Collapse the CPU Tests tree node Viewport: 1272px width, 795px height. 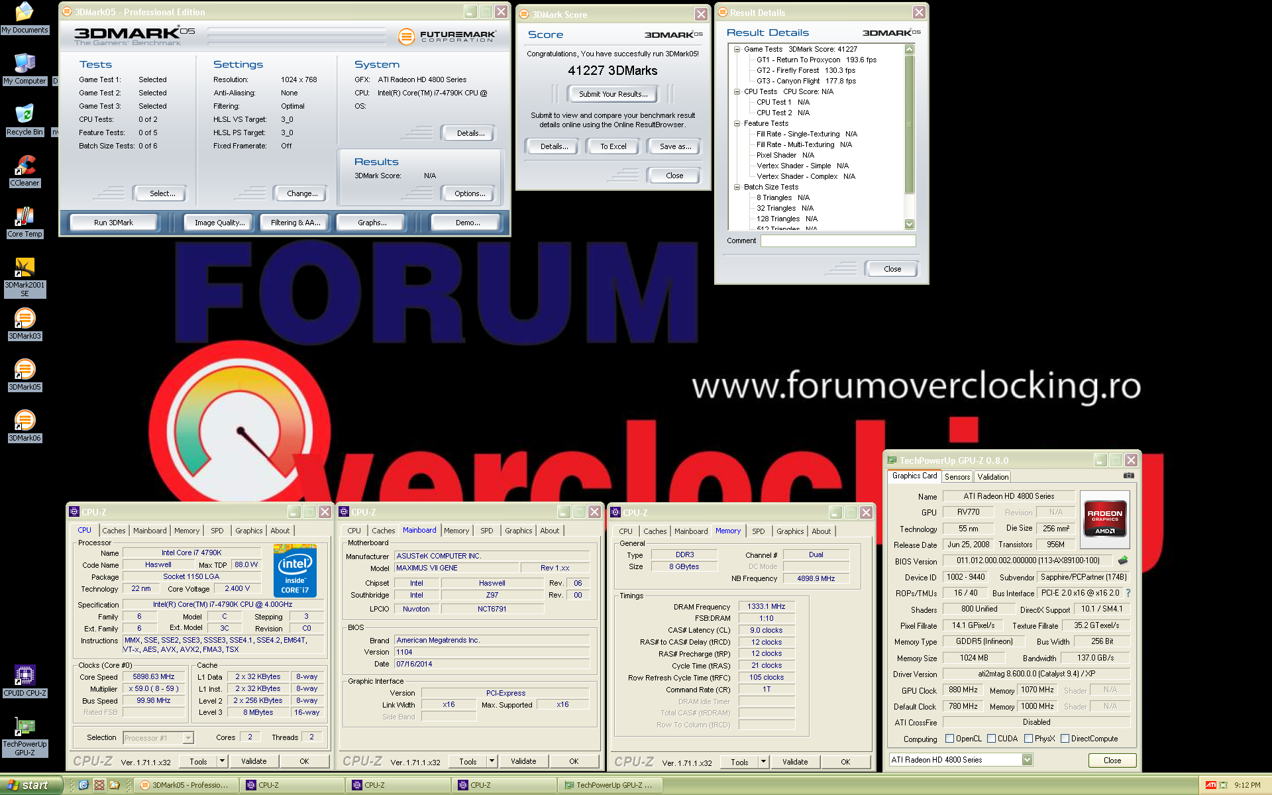pyautogui.click(x=737, y=91)
